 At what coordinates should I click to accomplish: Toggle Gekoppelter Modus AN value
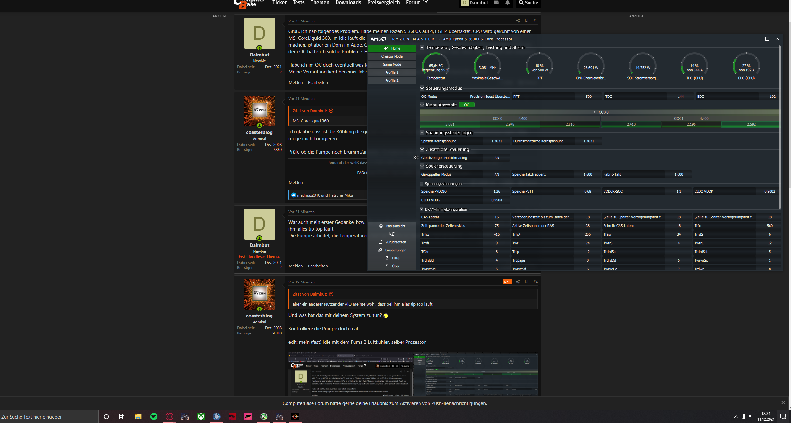tap(496, 174)
